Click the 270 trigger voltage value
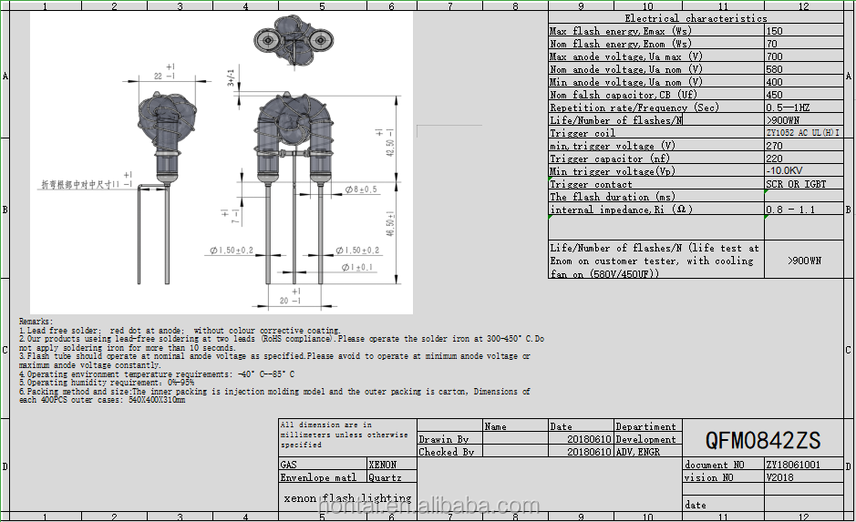856x522 pixels. (x=774, y=146)
